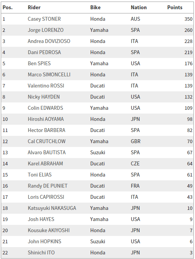The width and height of the screenshot is (195, 259).
Task: Click the Rider column header
Action: coord(34,7)
